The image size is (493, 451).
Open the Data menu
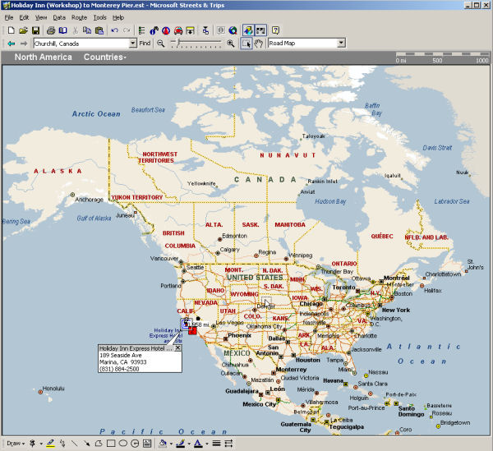coord(59,17)
